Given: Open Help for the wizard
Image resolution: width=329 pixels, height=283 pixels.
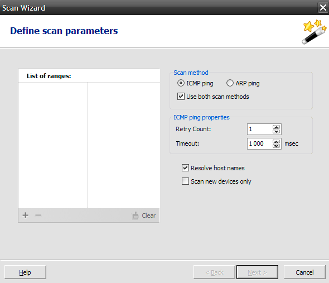Looking at the screenshot, I should click(x=25, y=272).
